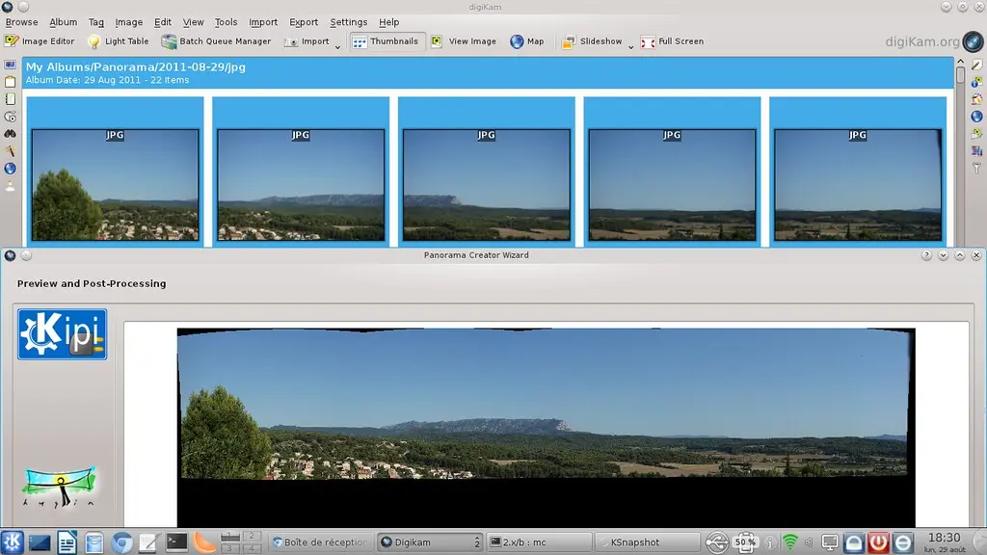The height and width of the screenshot is (555, 987).
Task: Click the Kipi logo in wizard
Action: point(62,334)
